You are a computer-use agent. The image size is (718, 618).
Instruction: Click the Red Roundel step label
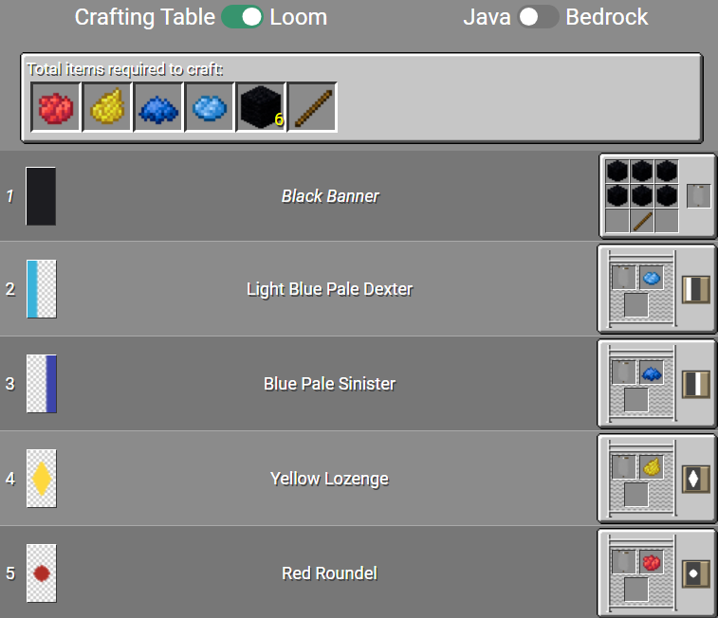tap(329, 573)
